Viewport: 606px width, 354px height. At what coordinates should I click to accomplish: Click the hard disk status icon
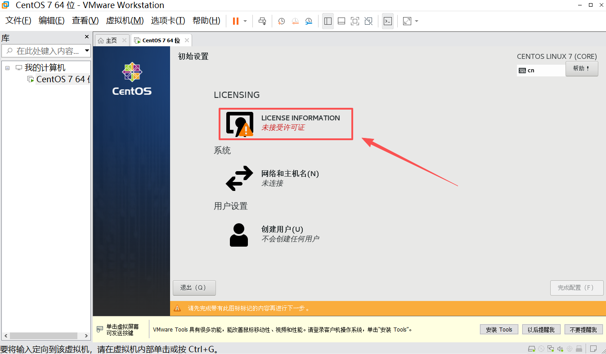532,349
